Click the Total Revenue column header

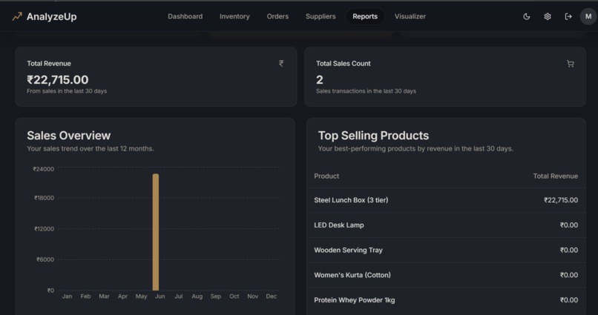tap(555, 176)
